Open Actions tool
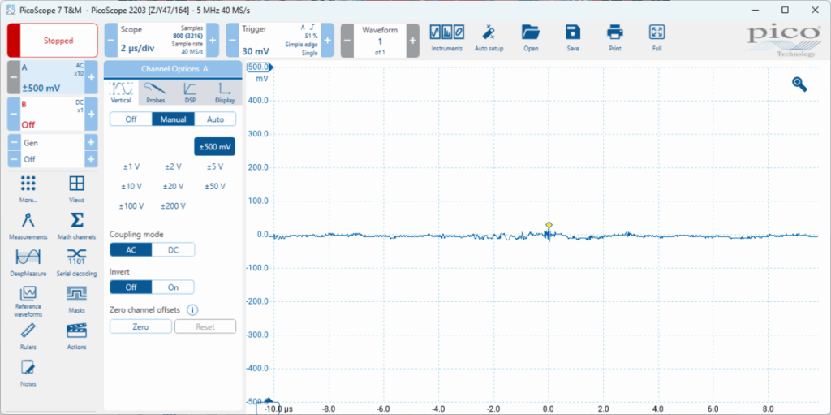This screenshot has height=415, width=831. click(x=77, y=336)
